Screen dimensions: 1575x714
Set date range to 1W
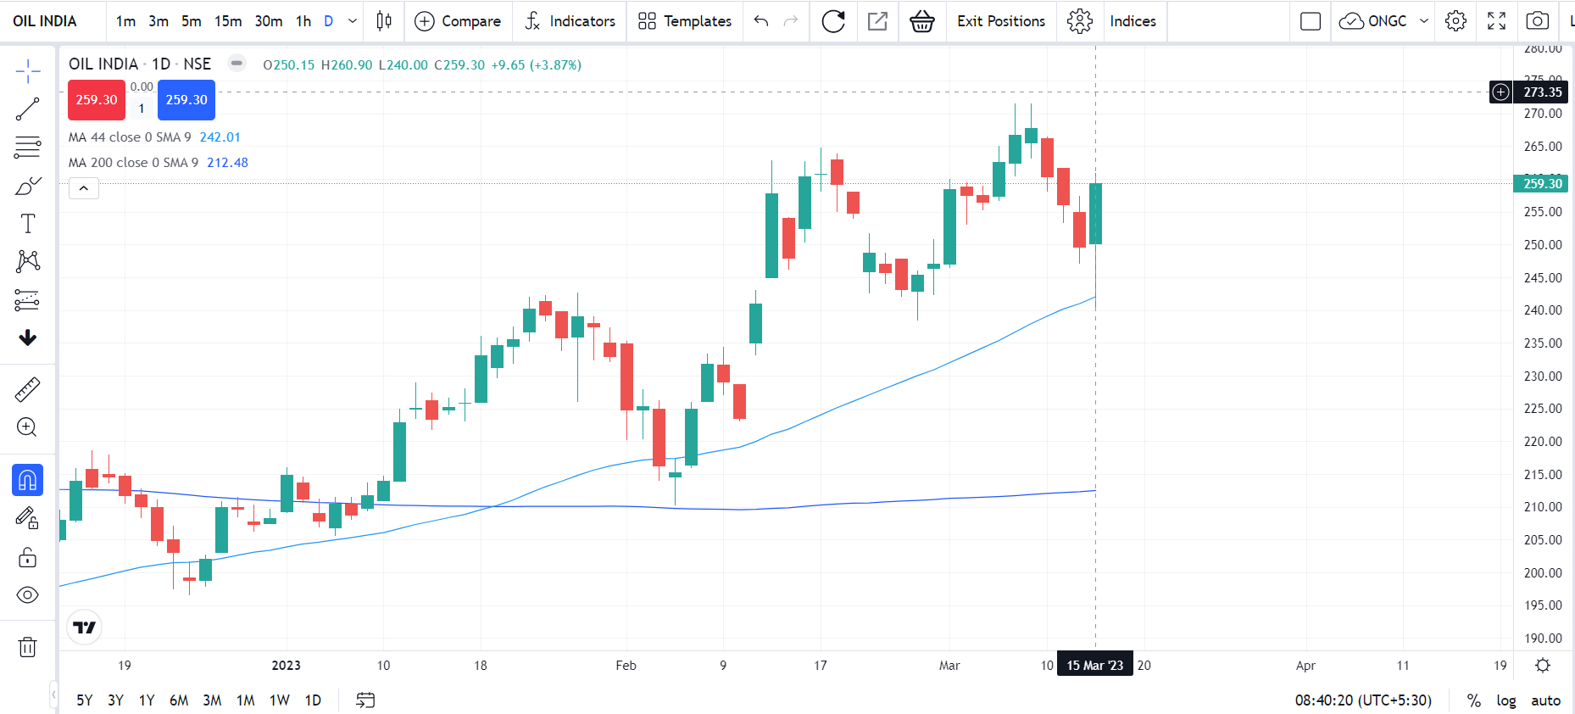280,700
